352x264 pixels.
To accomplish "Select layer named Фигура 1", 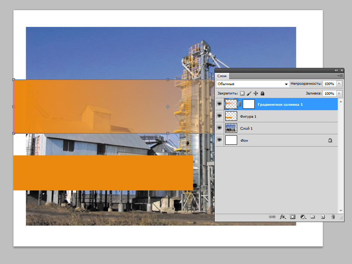I will coord(248,116).
